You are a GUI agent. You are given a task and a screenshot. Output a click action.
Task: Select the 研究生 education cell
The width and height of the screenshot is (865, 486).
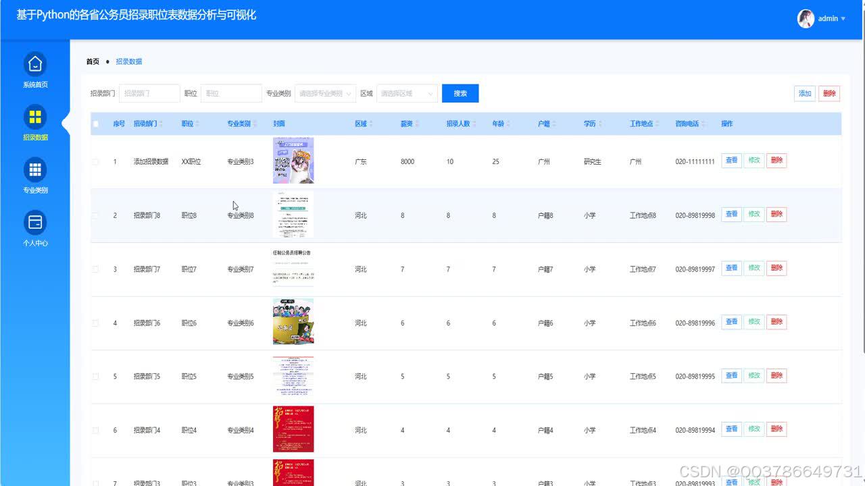click(x=593, y=162)
